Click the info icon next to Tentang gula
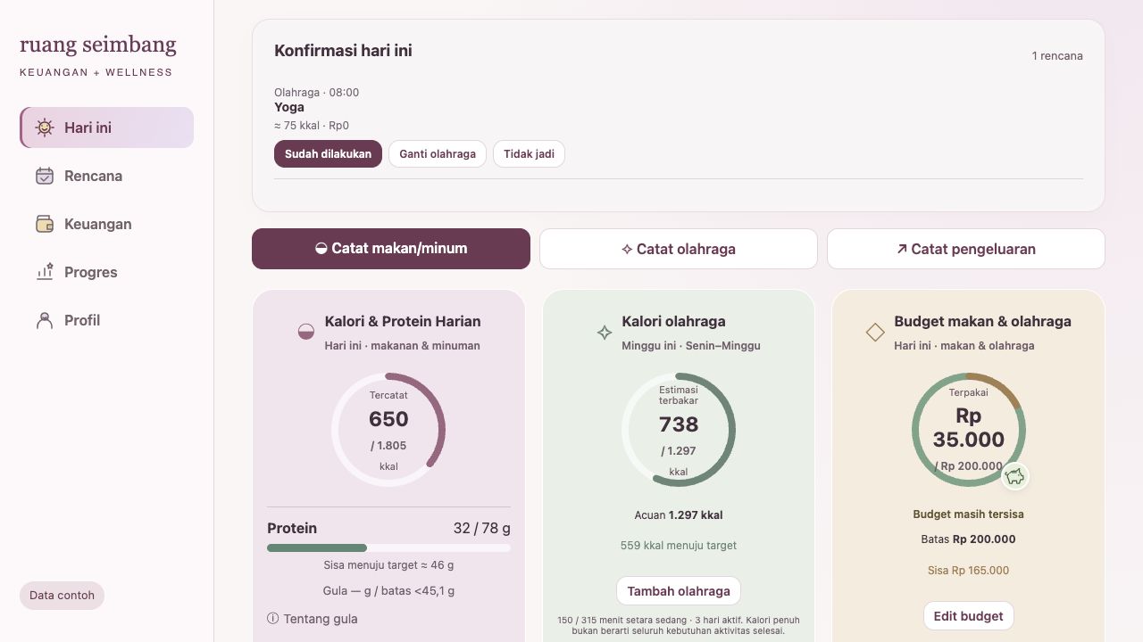The image size is (1143, 642). click(x=273, y=619)
